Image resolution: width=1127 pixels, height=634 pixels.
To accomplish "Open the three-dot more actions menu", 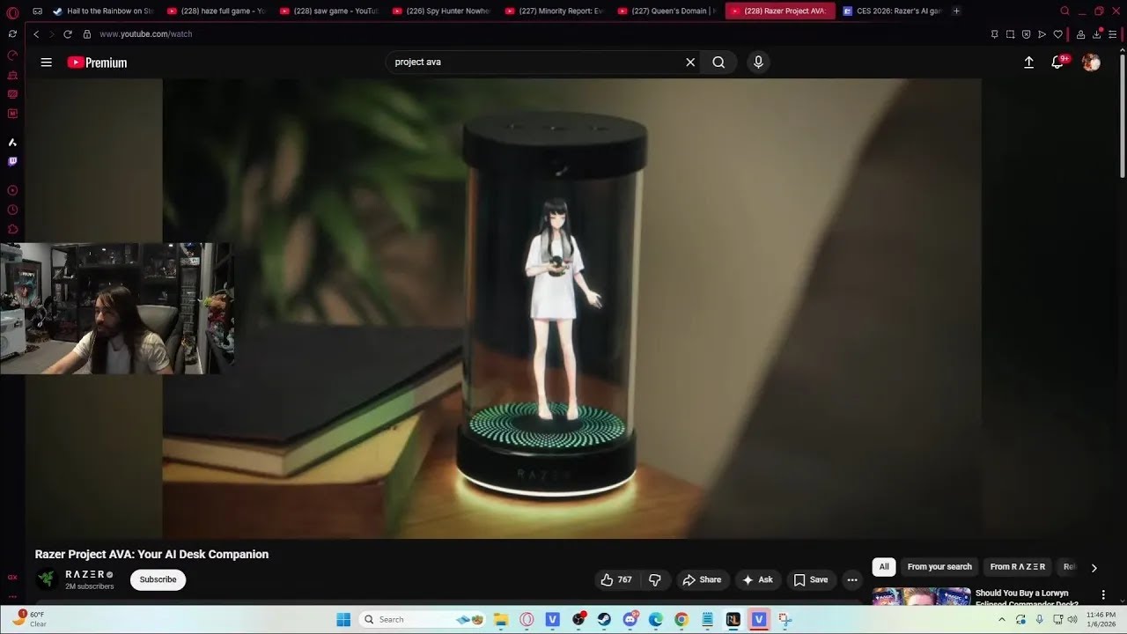I will tap(851, 579).
